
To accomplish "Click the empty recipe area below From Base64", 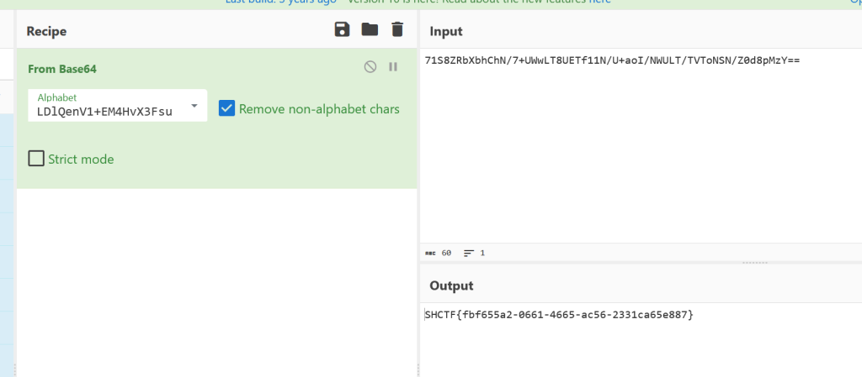I will tap(216, 277).
